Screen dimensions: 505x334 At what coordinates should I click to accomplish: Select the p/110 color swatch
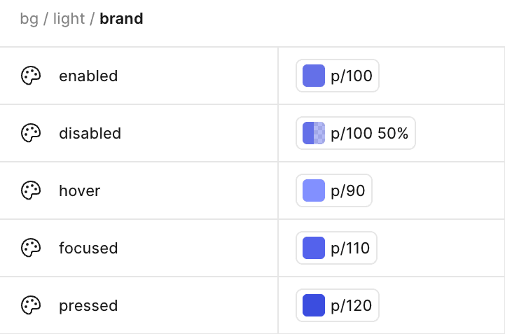[314, 248]
